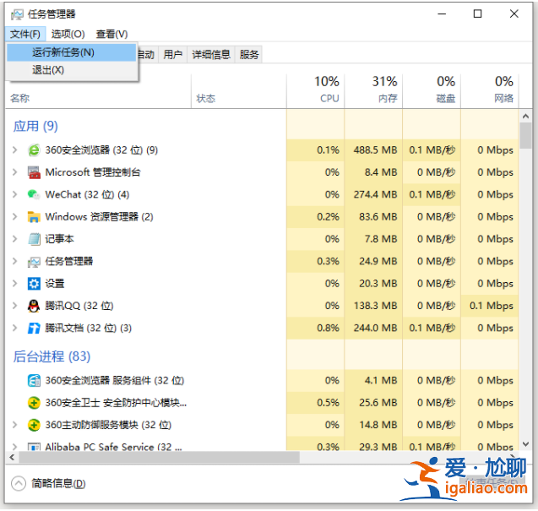Collapse to 简略信息 using the up-arrow circle icon

[19, 484]
